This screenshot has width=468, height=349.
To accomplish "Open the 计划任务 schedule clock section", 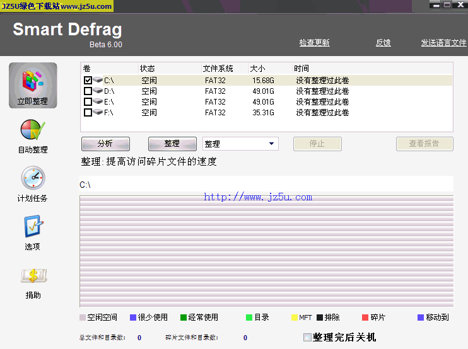I will click(x=33, y=184).
